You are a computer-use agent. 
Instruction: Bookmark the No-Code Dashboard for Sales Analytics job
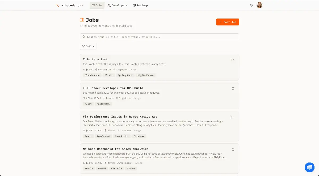233,150
